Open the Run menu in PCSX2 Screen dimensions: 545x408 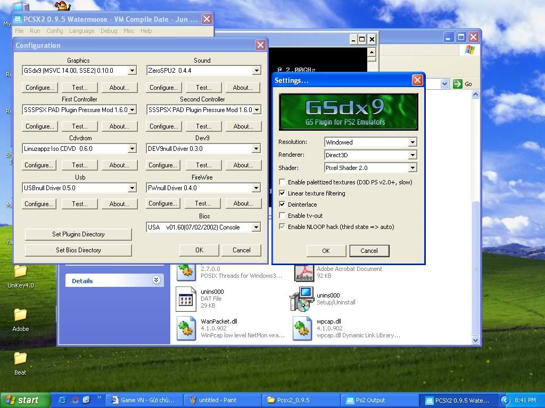coord(35,31)
